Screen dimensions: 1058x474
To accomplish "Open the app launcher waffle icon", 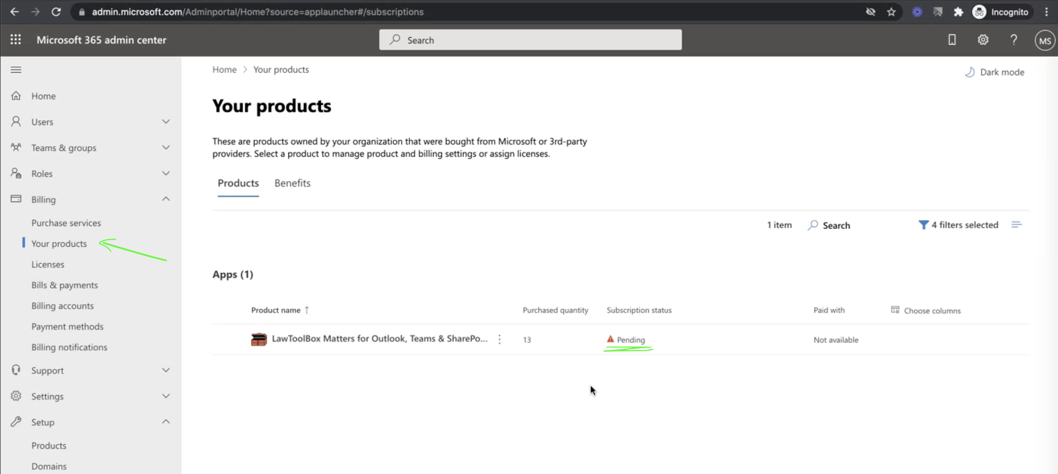I will point(16,40).
